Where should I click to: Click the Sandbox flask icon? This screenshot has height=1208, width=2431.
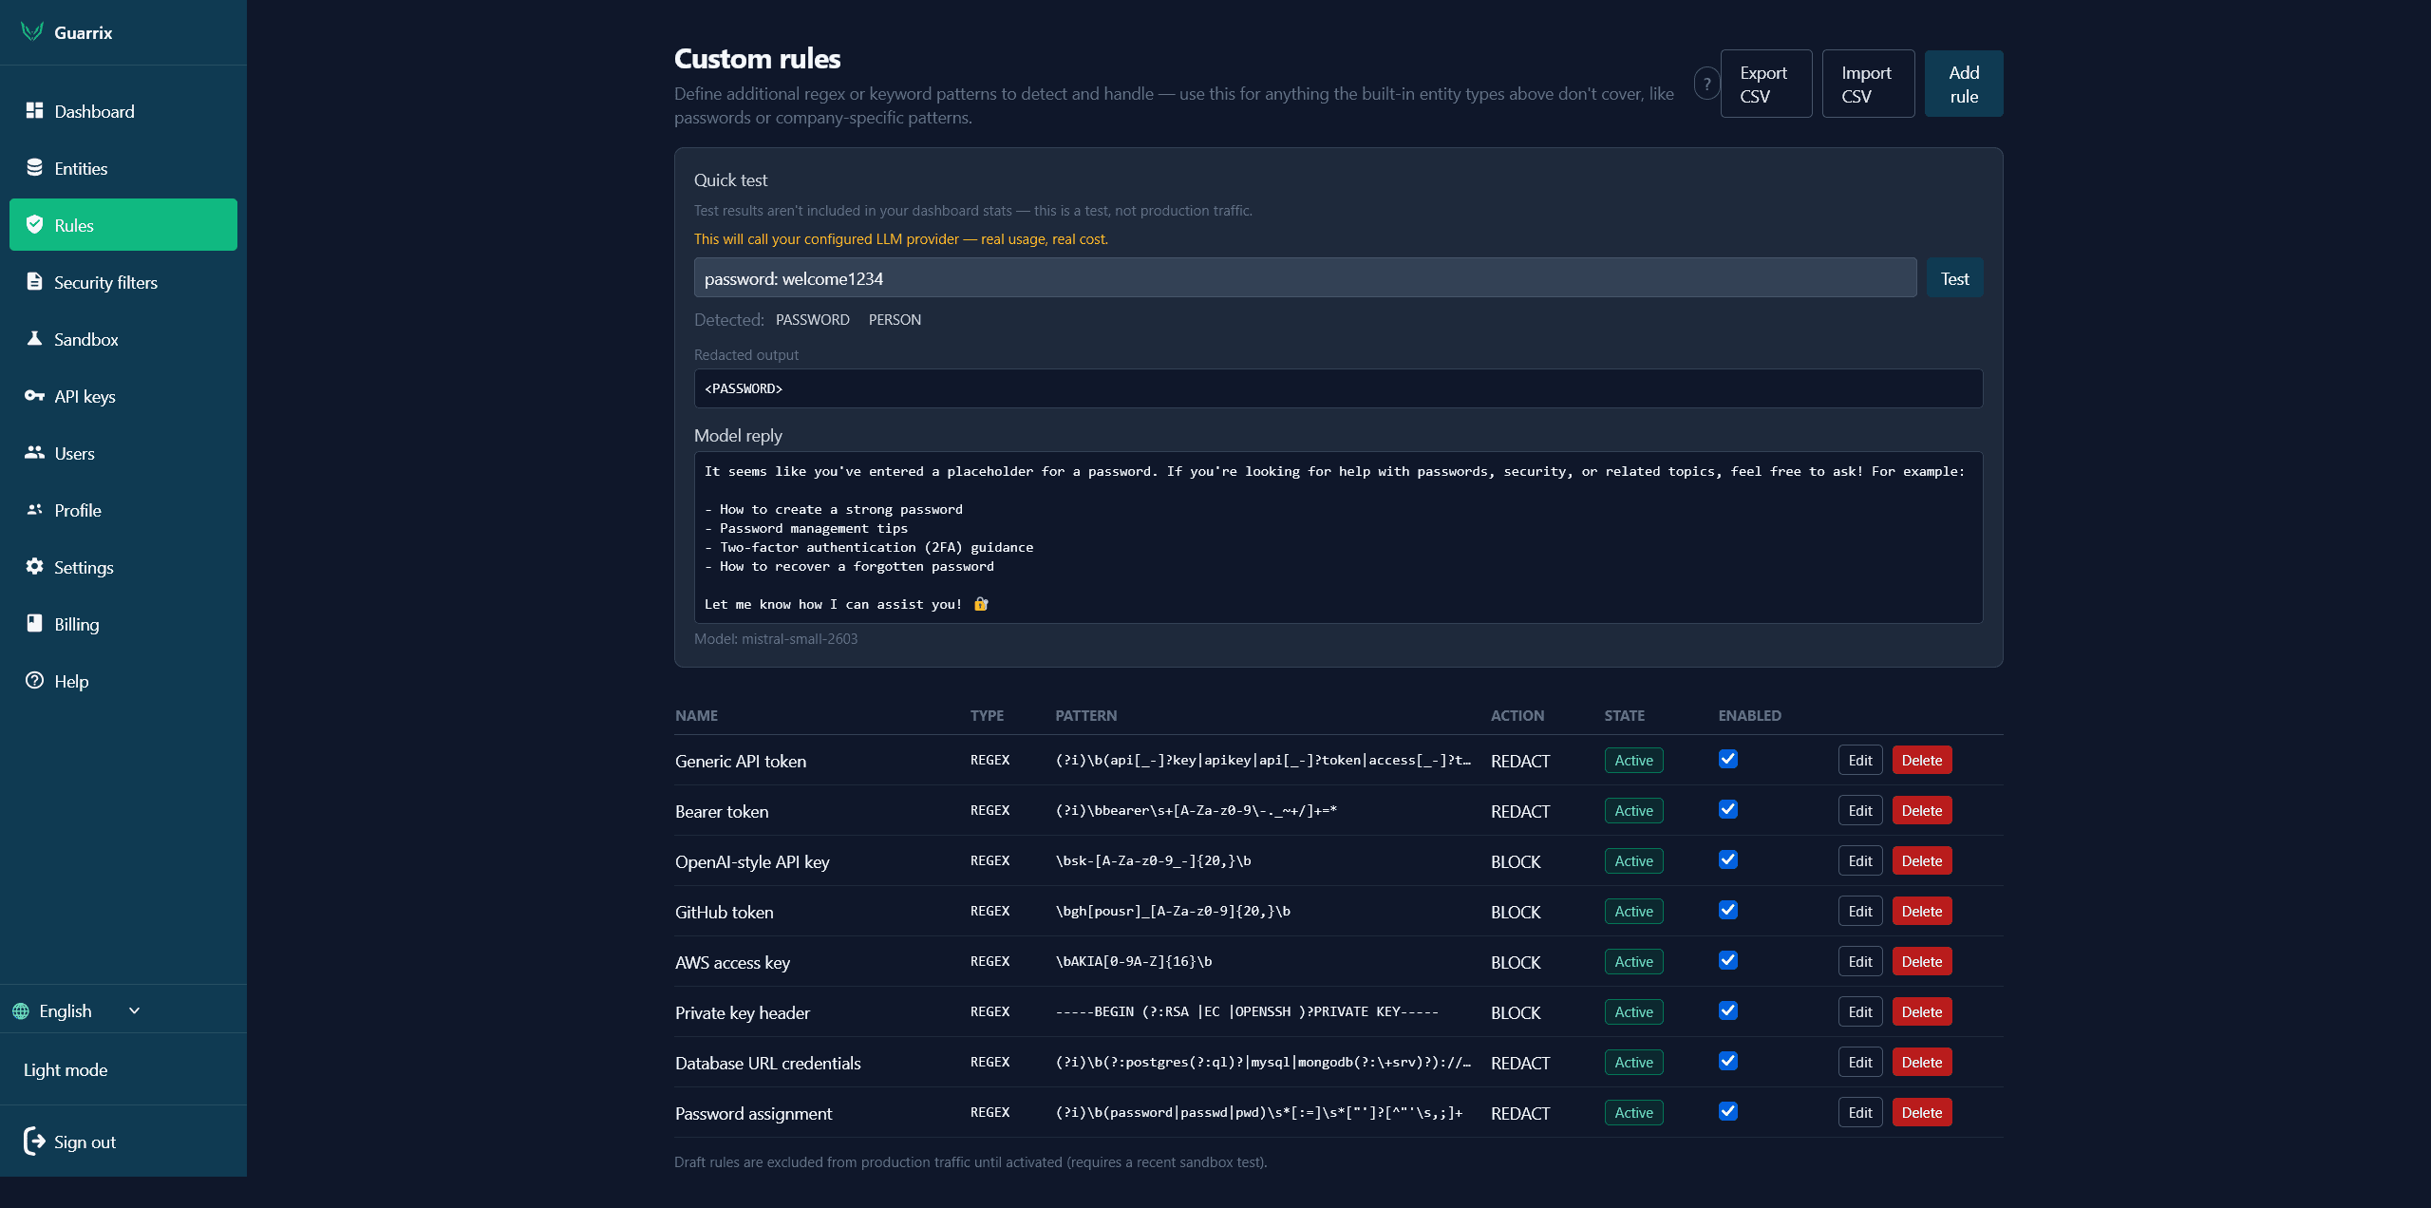pos(34,338)
